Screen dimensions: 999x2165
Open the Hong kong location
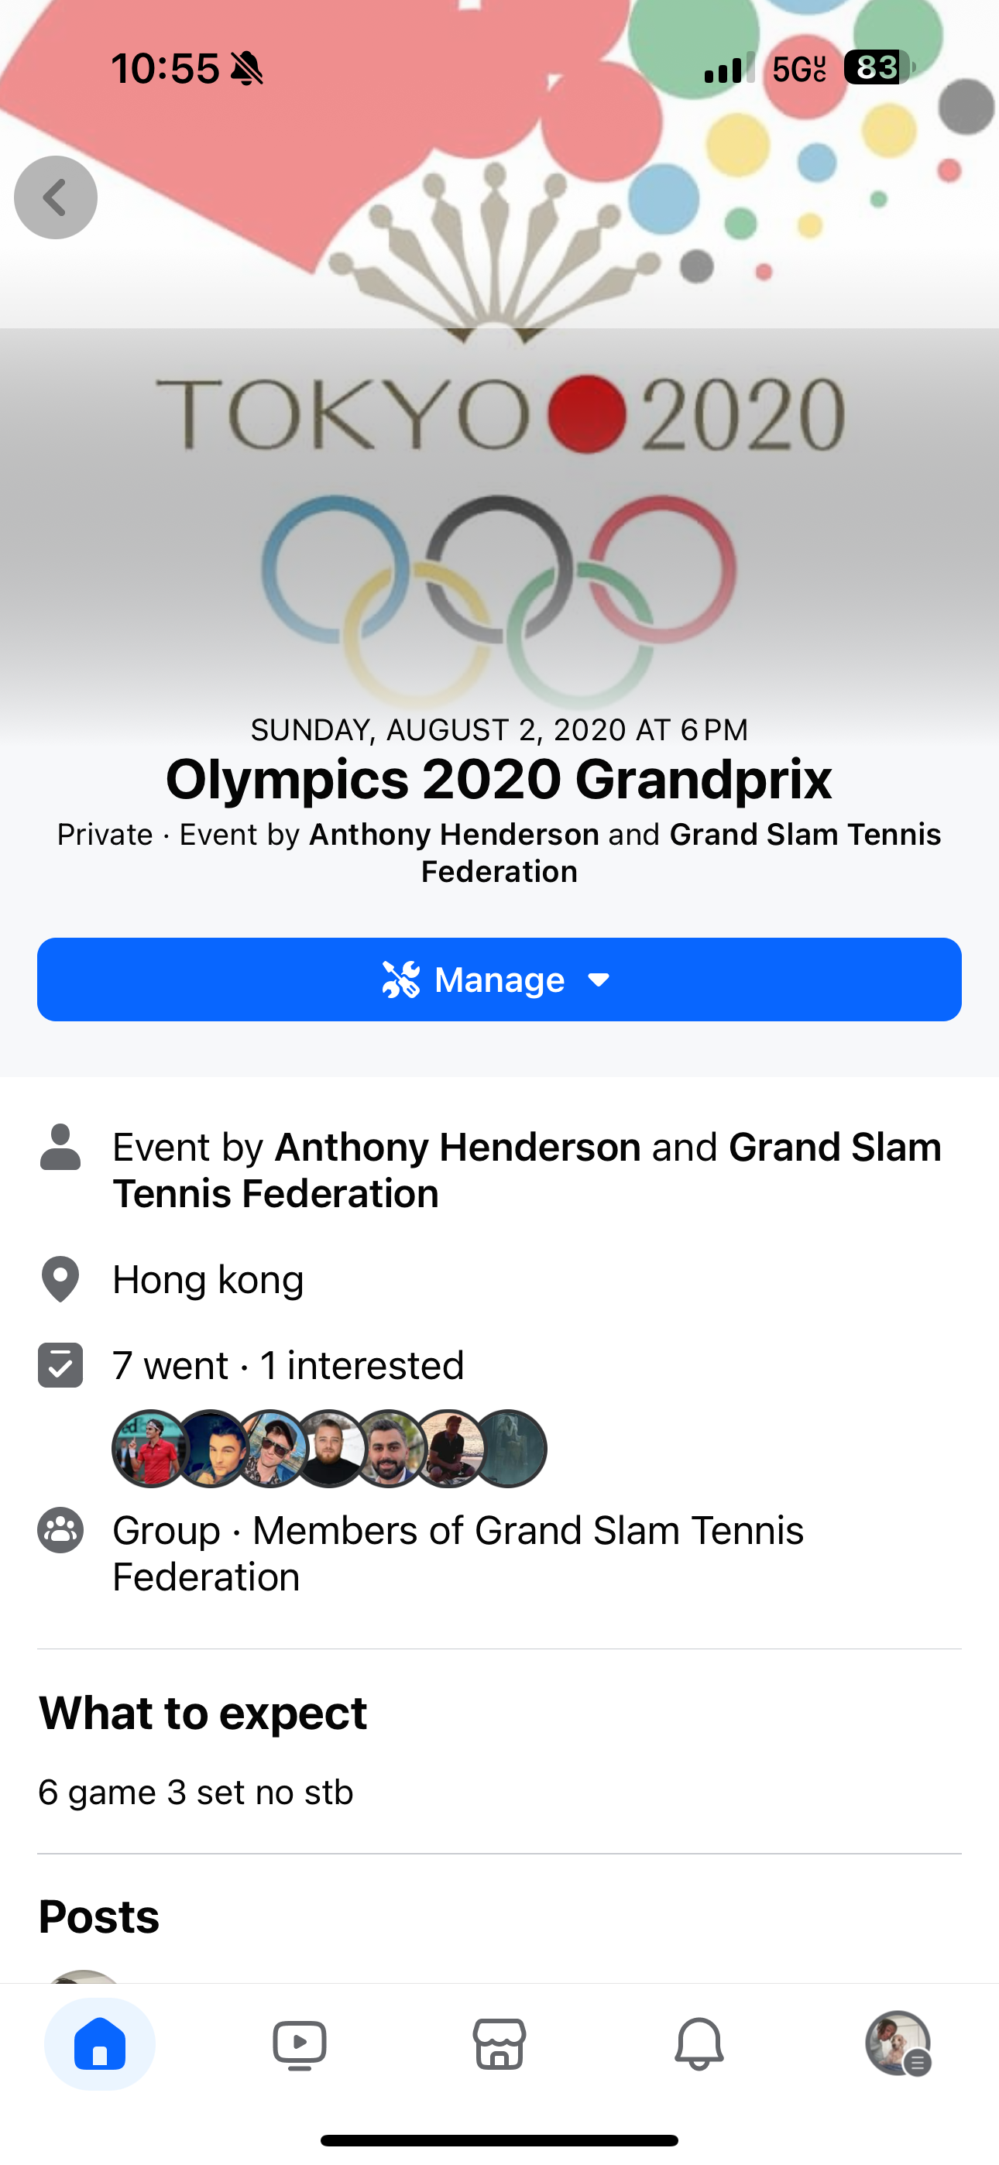(208, 1279)
